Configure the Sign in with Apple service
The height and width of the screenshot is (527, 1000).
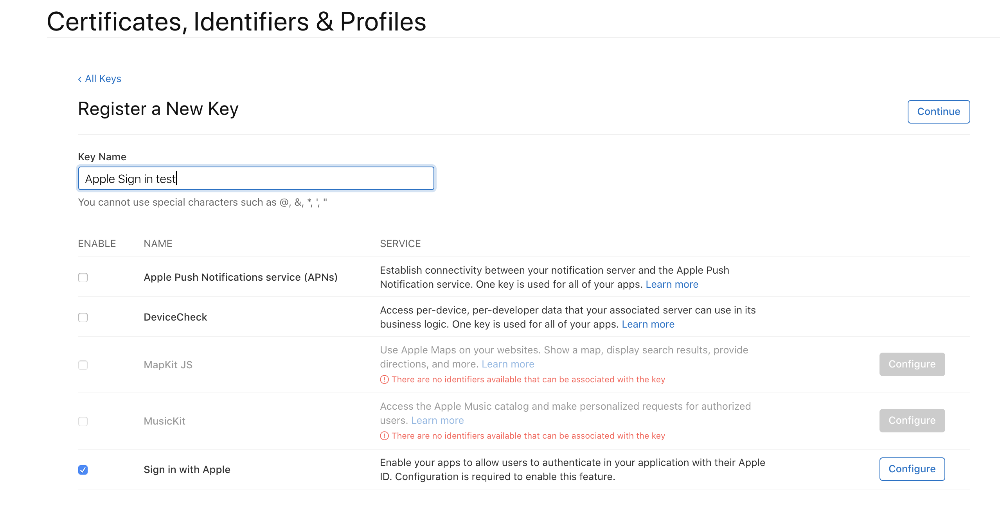tap(912, 469)
